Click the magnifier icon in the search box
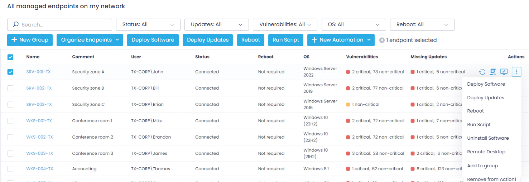This screenshot has width=529, height=182. pyautogui.click(x=15, y=25)
